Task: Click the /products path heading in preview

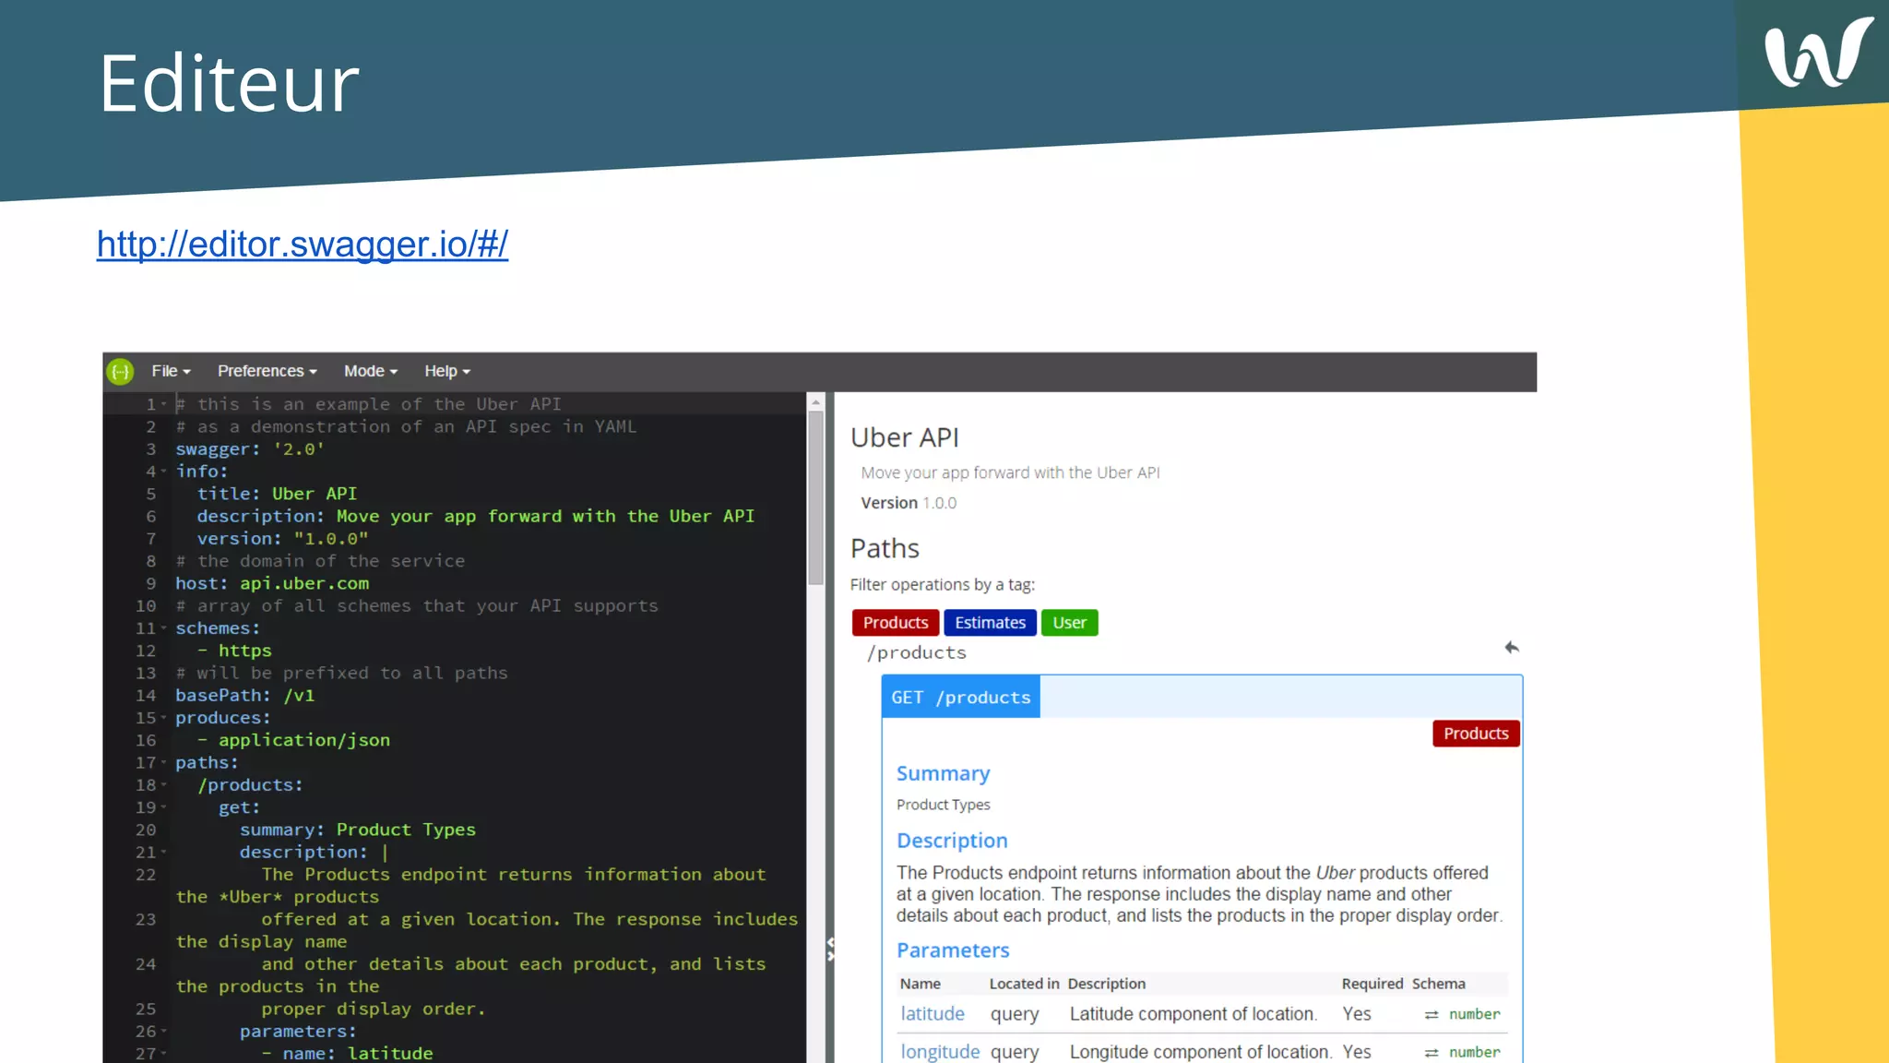Action: pos(917,652)
